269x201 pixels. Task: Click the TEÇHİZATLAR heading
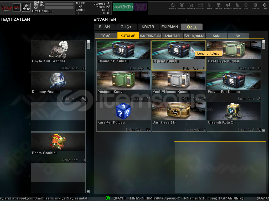pyautogui.click(x=15, y=19)
